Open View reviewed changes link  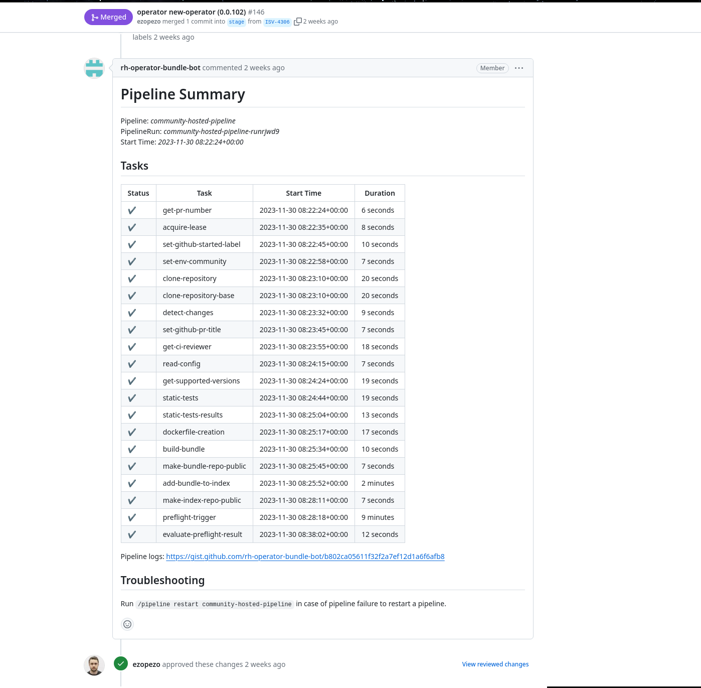click(x=495, y=664)
